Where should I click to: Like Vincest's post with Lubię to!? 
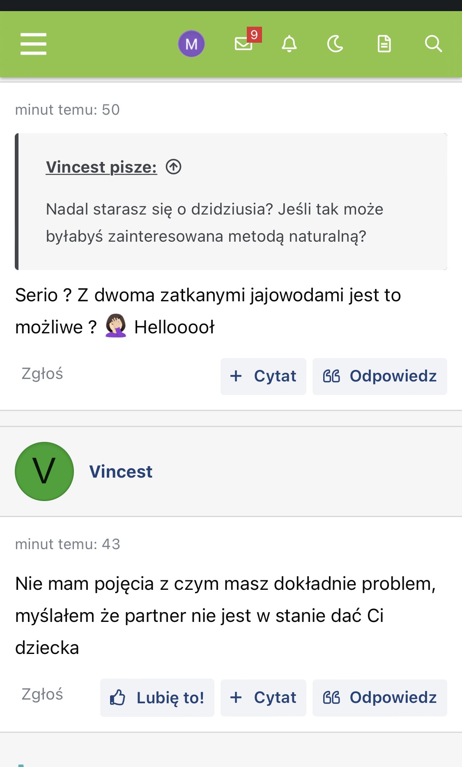point(157,698)
